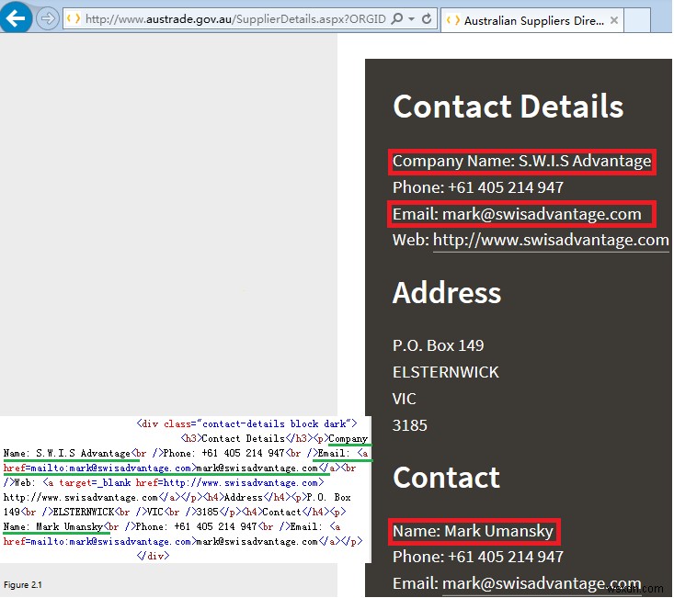Click the contact person's phone line at bottom

click(x=477, y=557)
